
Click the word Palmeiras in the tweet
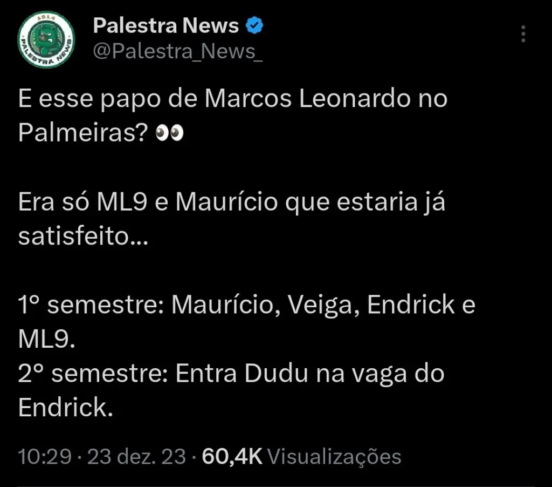(75, 132)
